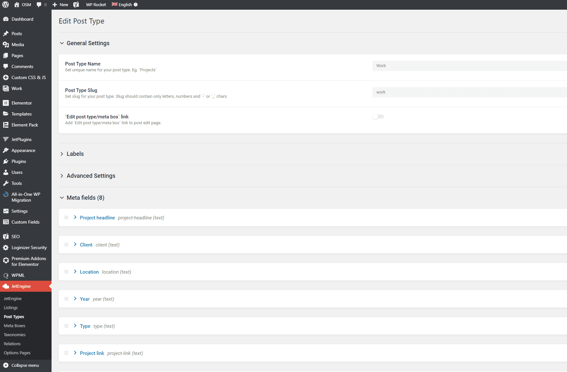Grab the drag handle beside the Client field
Screen dimensions: 567x372
pos(66,245)
